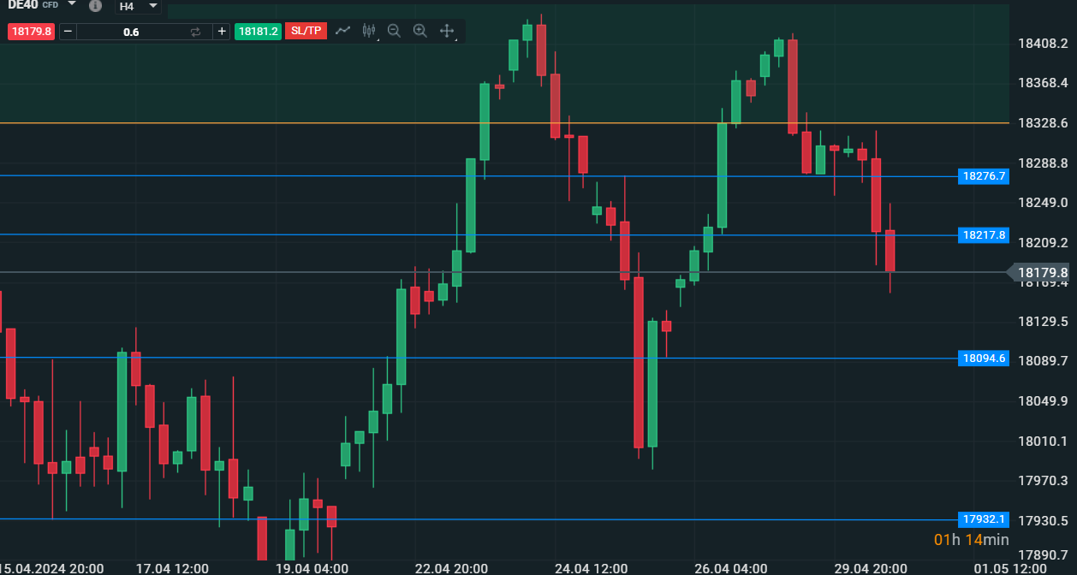Click the DE40 instrument info icon
The width and height of the screenshot is (1077, 575).
[95, 5]
